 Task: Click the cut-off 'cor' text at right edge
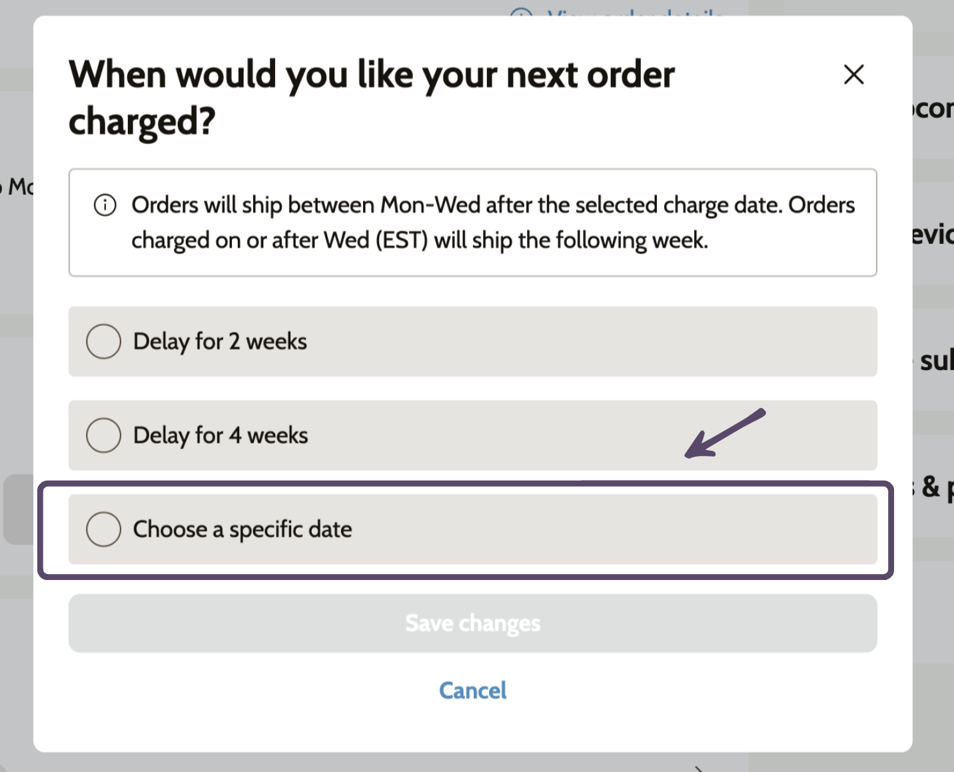click(933, 109)
